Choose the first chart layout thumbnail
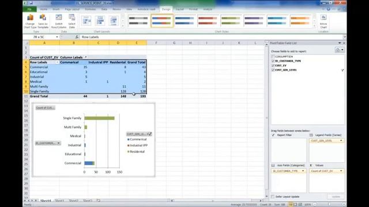 point(86,21)
